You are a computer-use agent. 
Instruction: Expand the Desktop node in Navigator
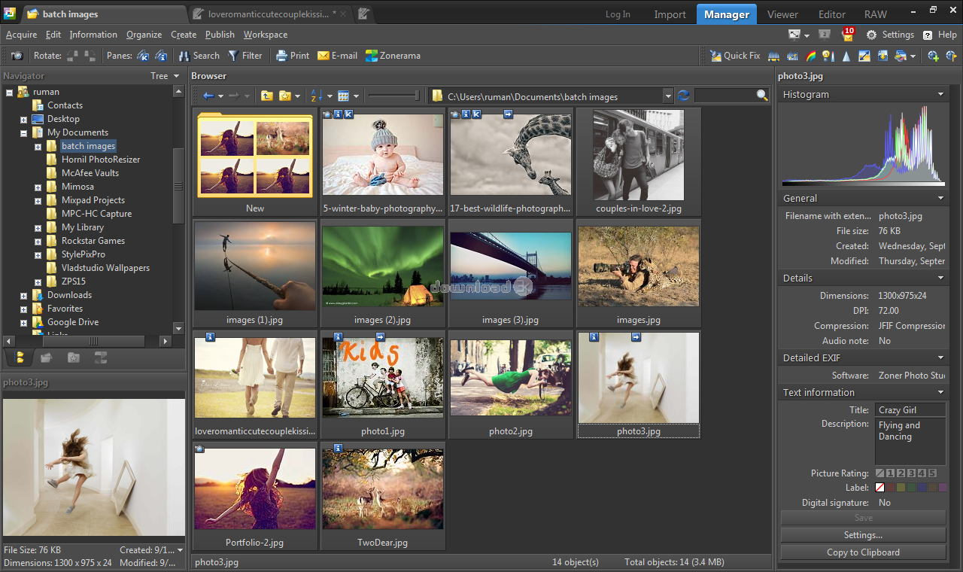[x=24, y=119]
